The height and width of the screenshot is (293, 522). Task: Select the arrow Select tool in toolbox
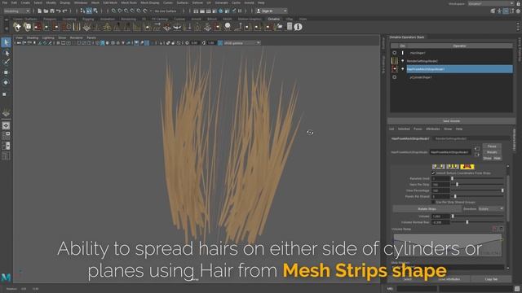(6, 42)
